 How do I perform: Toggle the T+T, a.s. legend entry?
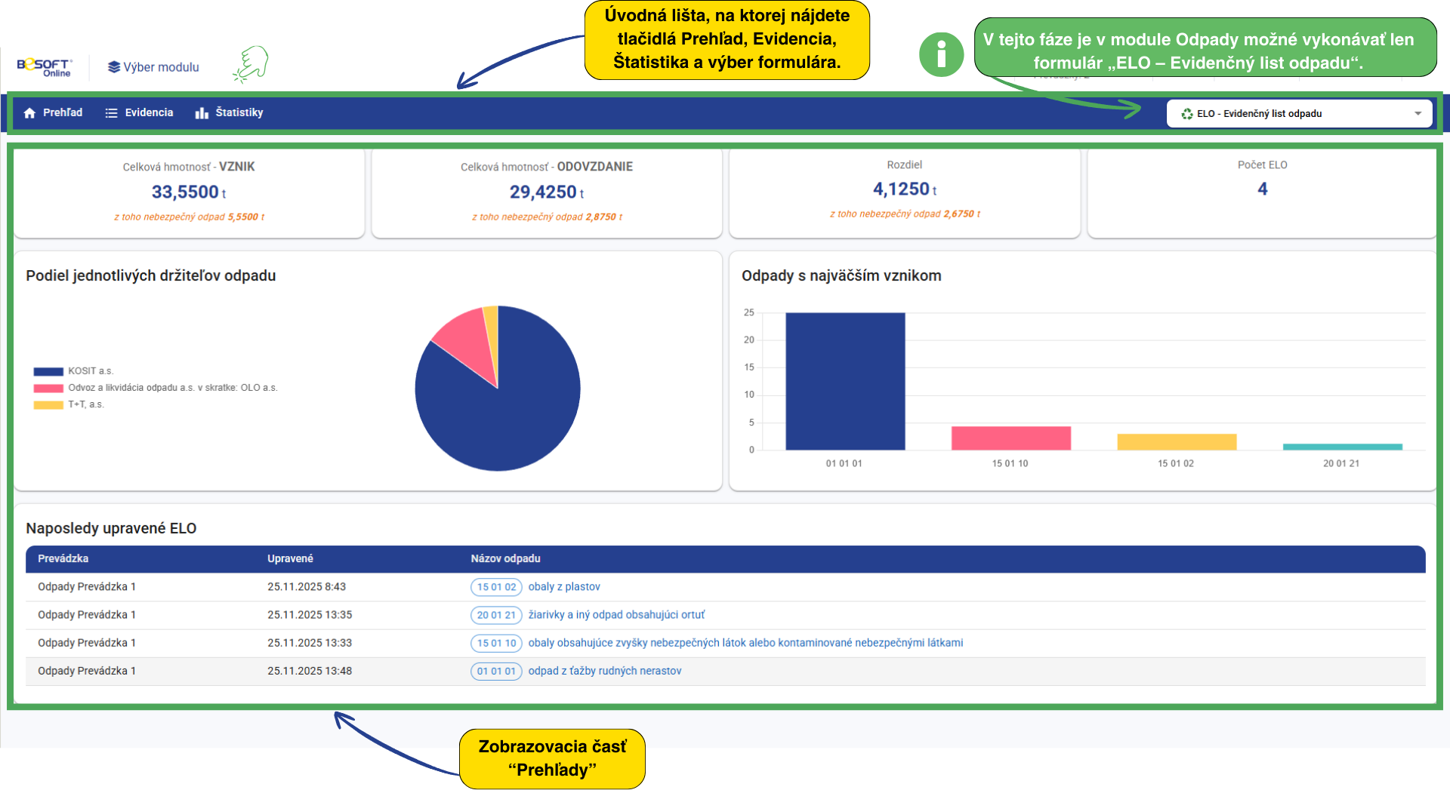coord(85,404)
